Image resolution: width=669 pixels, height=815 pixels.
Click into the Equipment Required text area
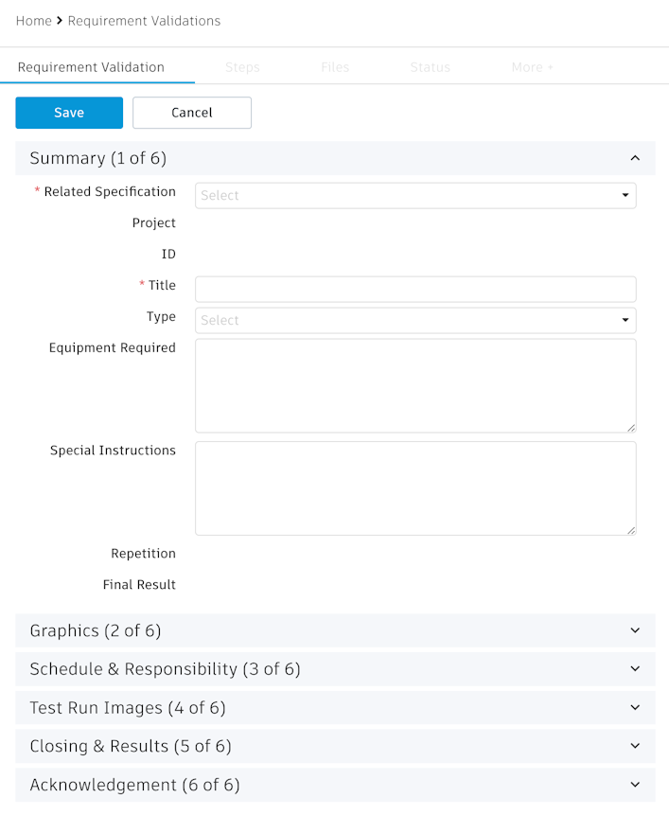415,385
